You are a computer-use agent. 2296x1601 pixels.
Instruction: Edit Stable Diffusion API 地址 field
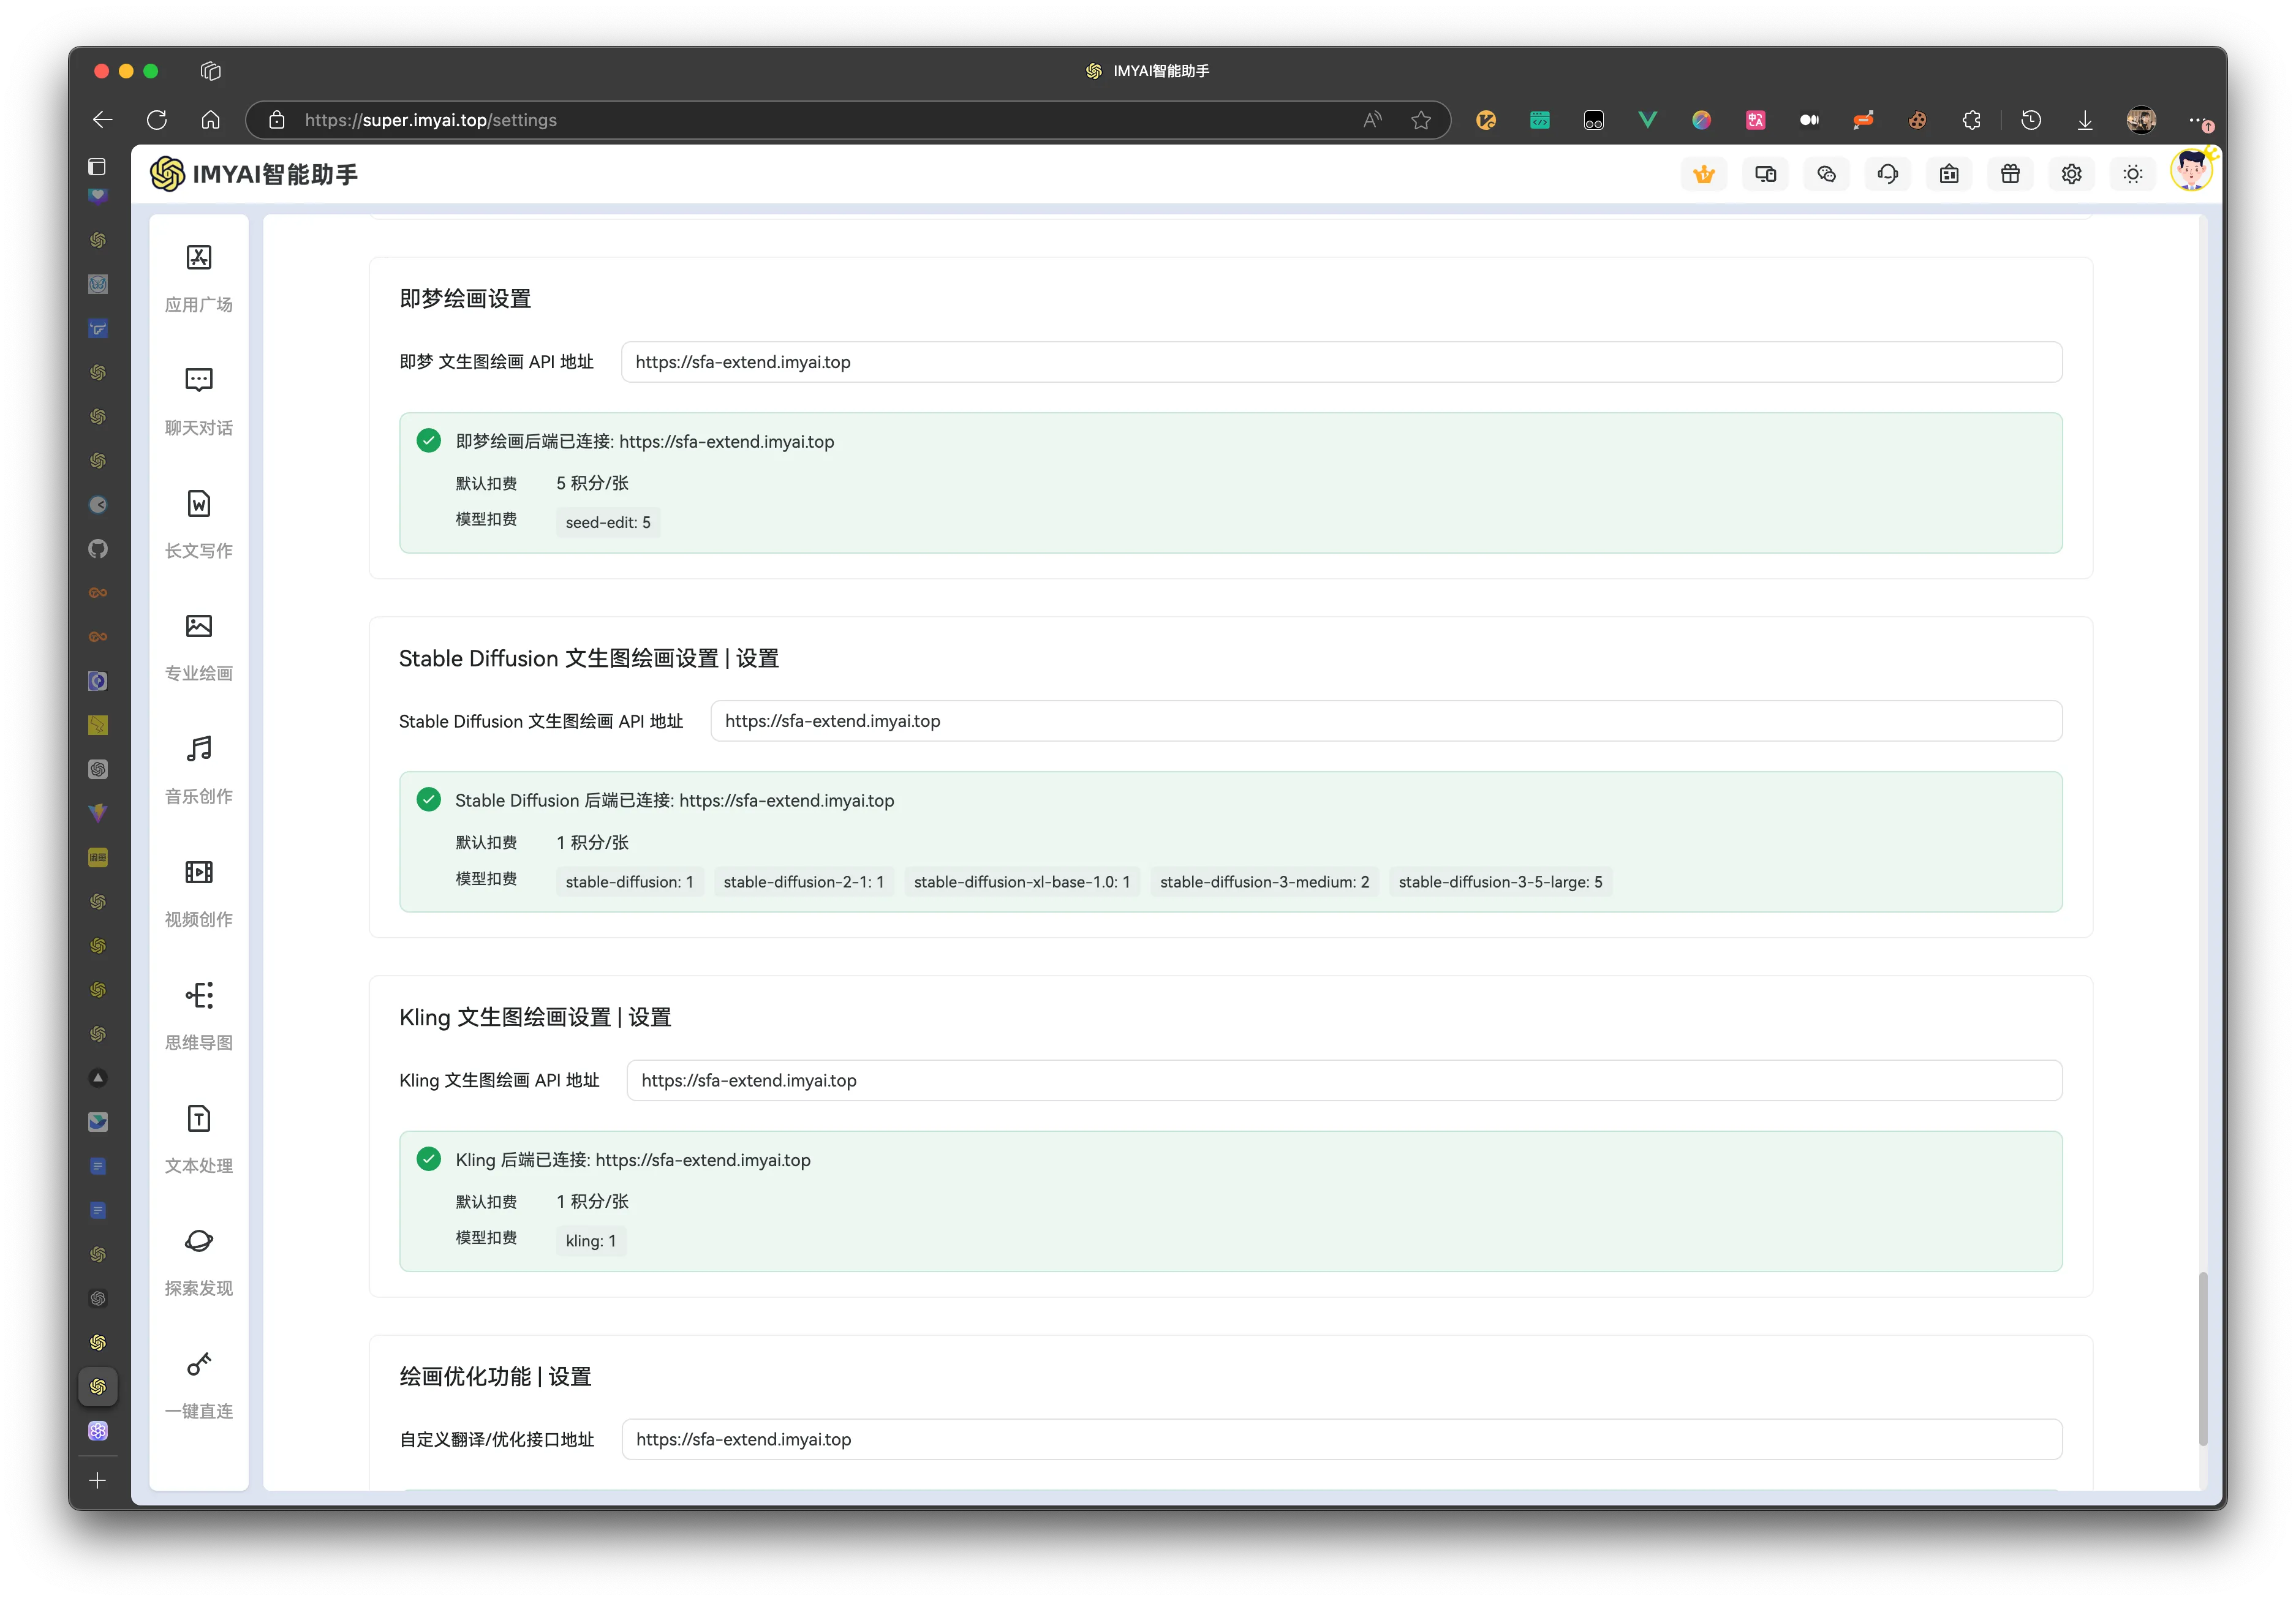[1386, 721]
